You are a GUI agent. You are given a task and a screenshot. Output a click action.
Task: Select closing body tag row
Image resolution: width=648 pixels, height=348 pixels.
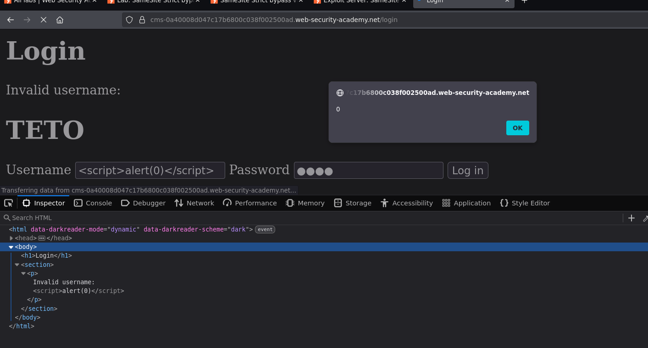click(x=324, y=317)
